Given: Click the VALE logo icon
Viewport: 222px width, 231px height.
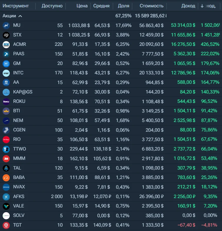Looking at the screenshot, I should pos(6,206).
